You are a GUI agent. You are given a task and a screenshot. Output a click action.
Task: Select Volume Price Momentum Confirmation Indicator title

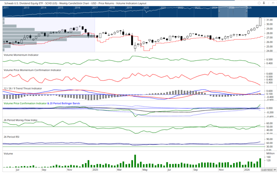[32, 70]
